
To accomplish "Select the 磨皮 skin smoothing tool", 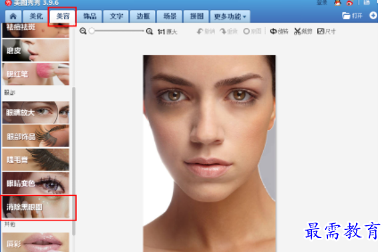I will (x=35, y=50).
